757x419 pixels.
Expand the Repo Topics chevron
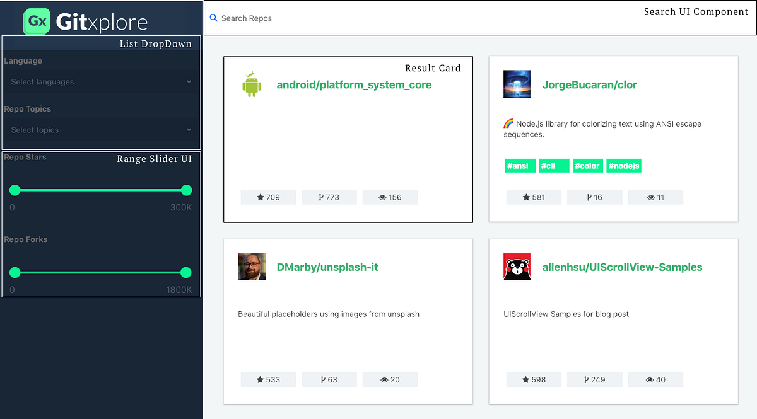pyautogui.click(x=188, y=130)
